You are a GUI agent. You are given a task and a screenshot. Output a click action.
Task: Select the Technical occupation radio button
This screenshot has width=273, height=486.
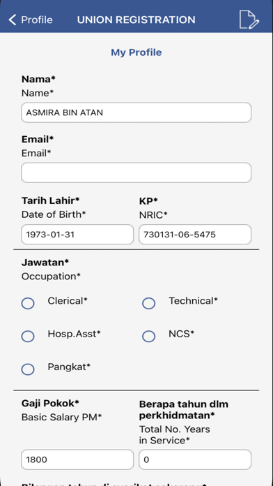pyautogui.click(x=149, y=303)
